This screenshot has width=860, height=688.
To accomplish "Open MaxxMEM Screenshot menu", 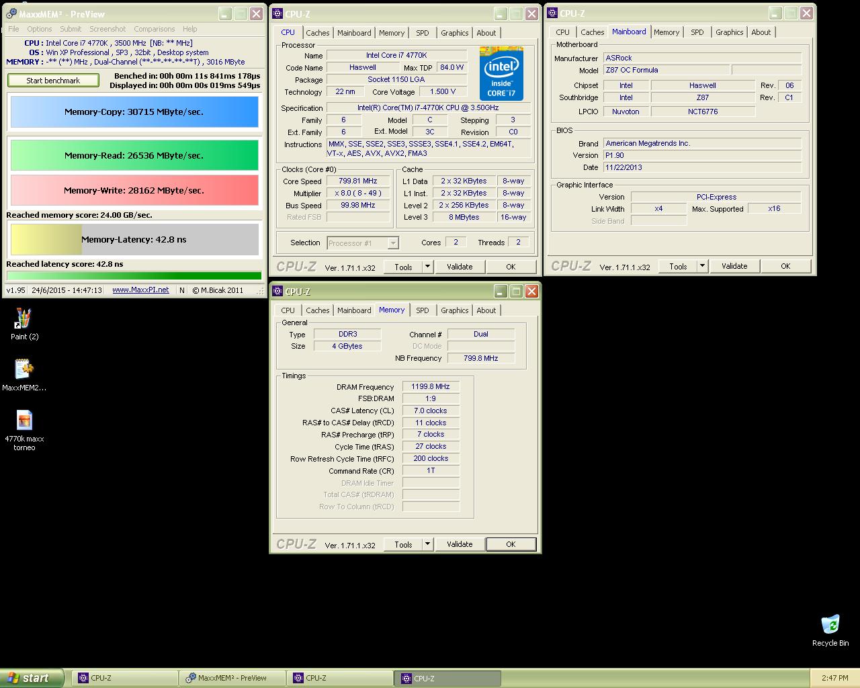I will (x=107, y=29).
